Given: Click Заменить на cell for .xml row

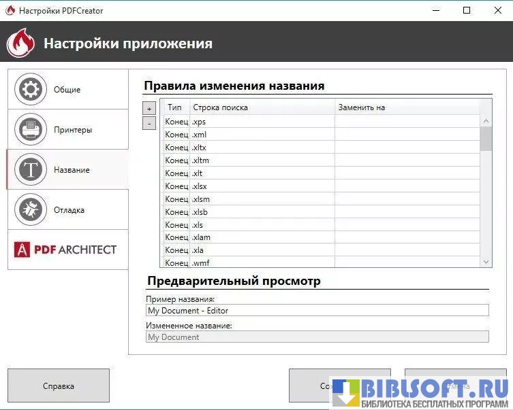Looking at the screenshot, I should click(406, 135).
